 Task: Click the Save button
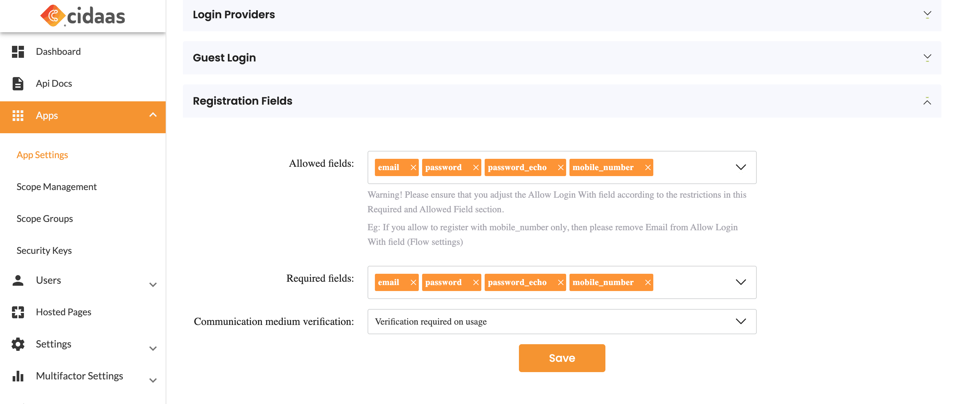tap(561, 357)
